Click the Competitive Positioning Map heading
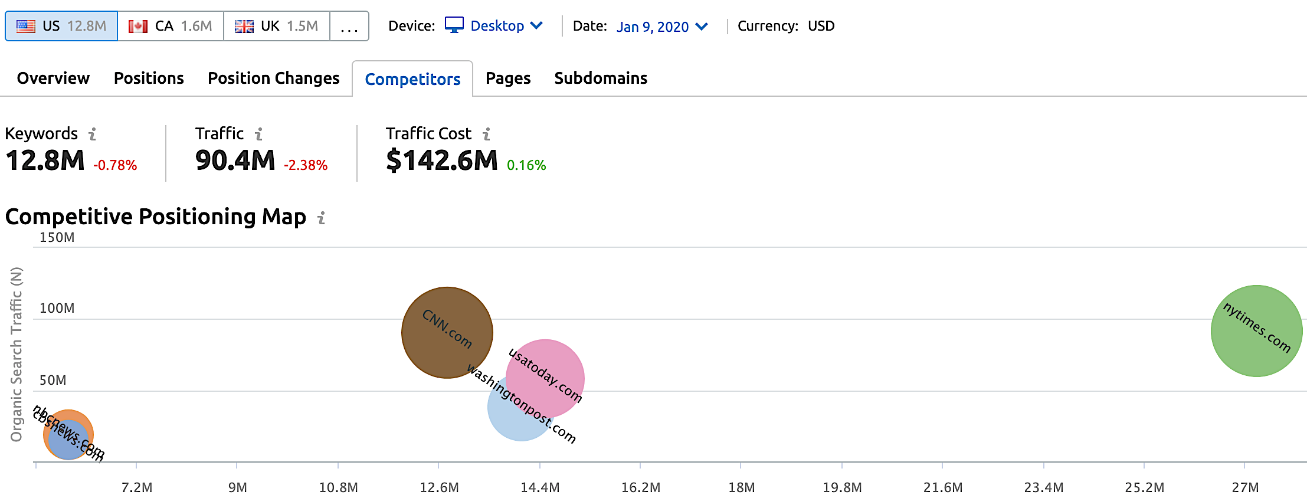The height and width of the screenshot is (498, 1307). pos(156,217)
